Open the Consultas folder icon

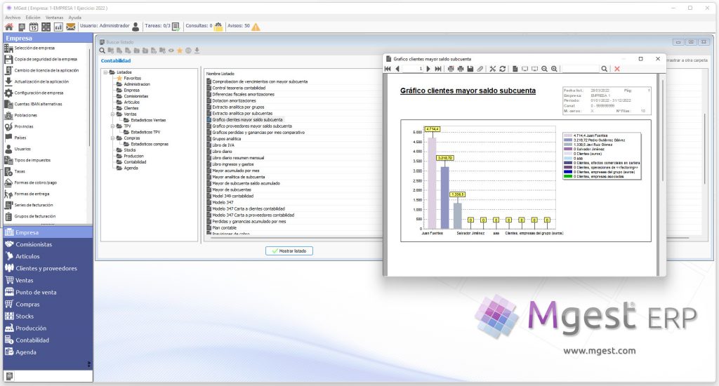218,27
